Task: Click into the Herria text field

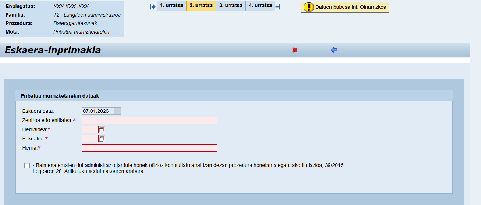Action: point(149,148)
